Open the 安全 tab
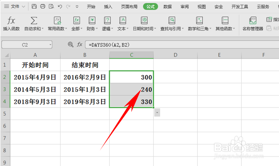 218,7
